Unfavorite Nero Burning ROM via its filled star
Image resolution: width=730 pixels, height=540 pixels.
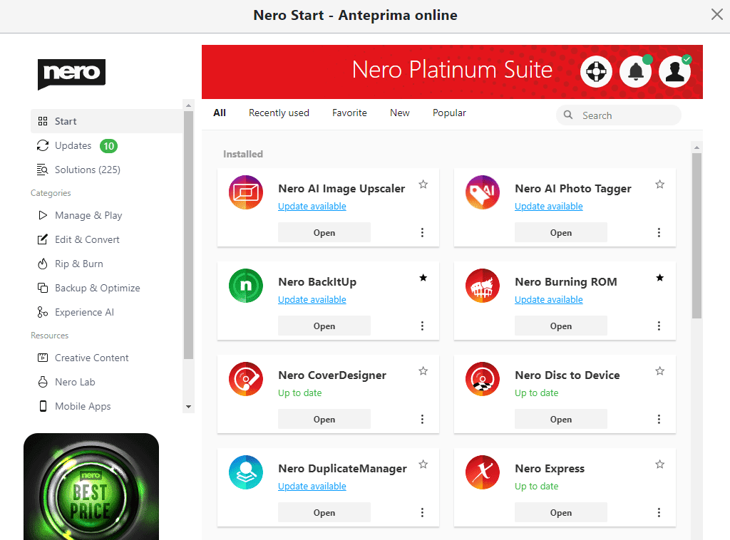point(659,278)
